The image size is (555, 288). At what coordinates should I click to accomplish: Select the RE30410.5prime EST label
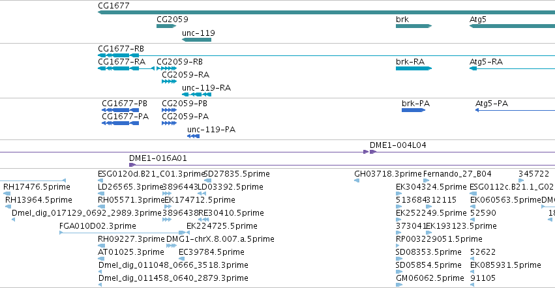coord(231,213)
